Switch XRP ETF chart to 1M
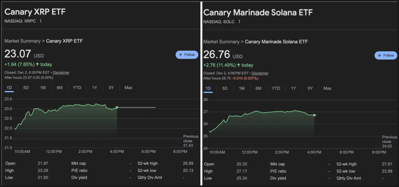 pos(43,87)
